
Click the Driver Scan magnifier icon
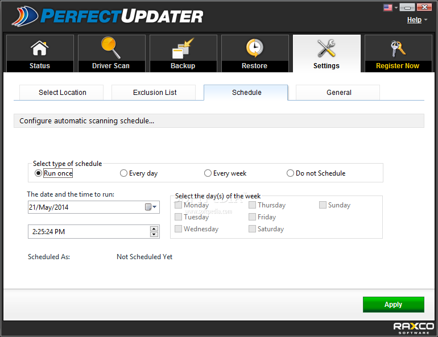(111, 48)
